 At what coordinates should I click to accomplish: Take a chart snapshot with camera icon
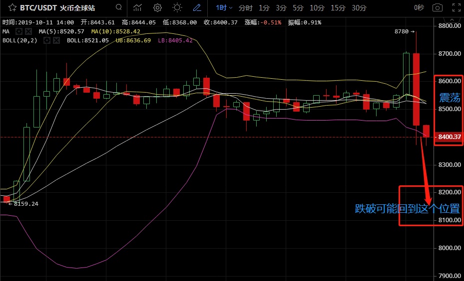coord(438,8)
